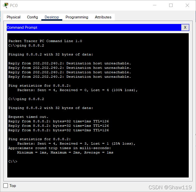196x192 pixels.
Task: Click 'Approximate round trip times in milli-seconds:' line
Action: 59,148
